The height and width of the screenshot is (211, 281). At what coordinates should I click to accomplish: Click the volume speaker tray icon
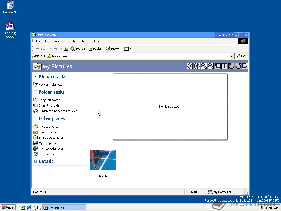(x=262, y=208)
